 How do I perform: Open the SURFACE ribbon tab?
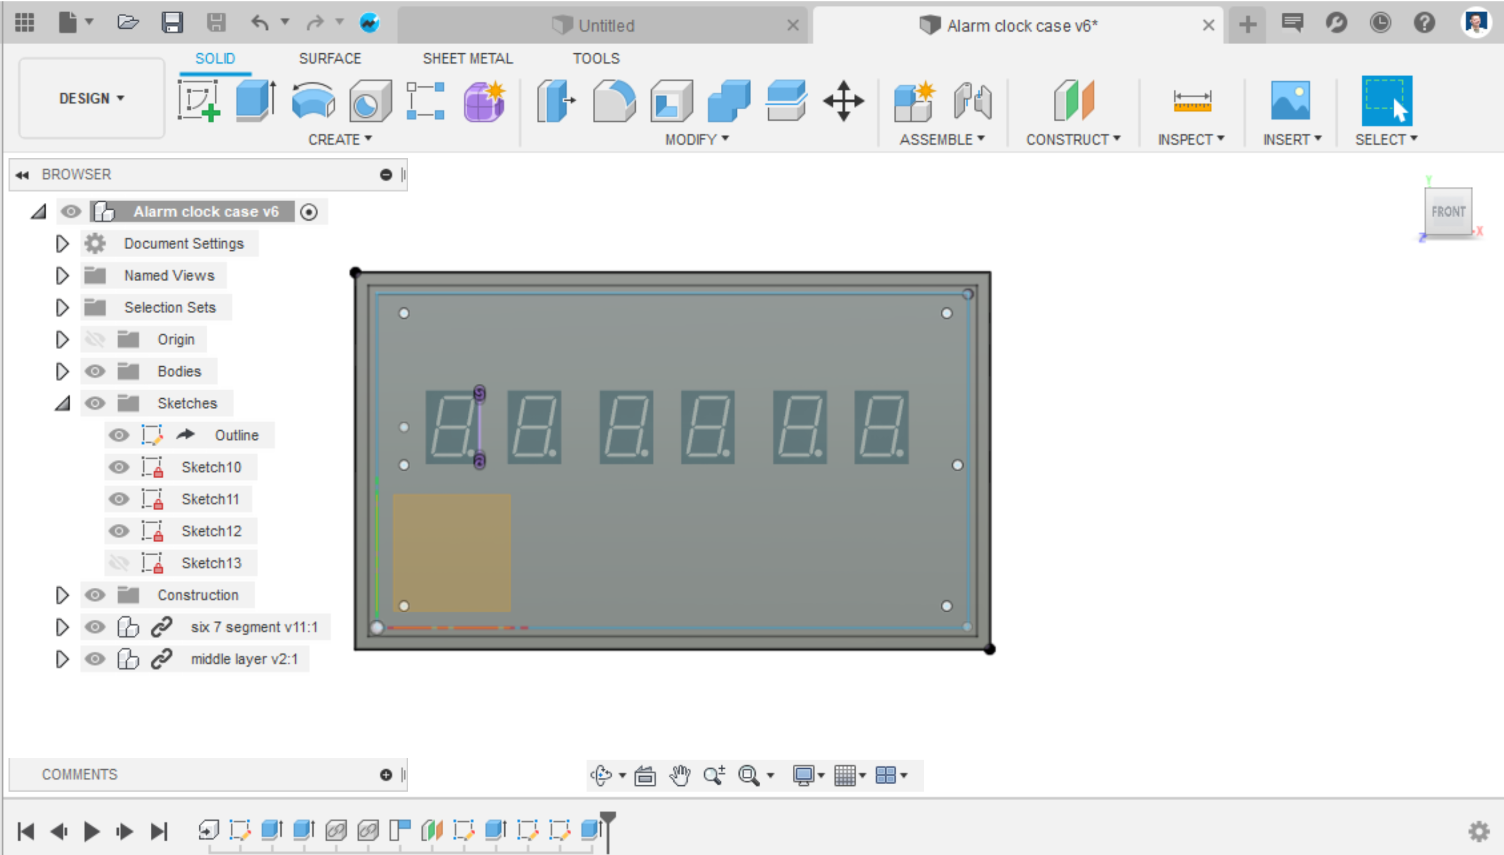[x=330, y=58]
